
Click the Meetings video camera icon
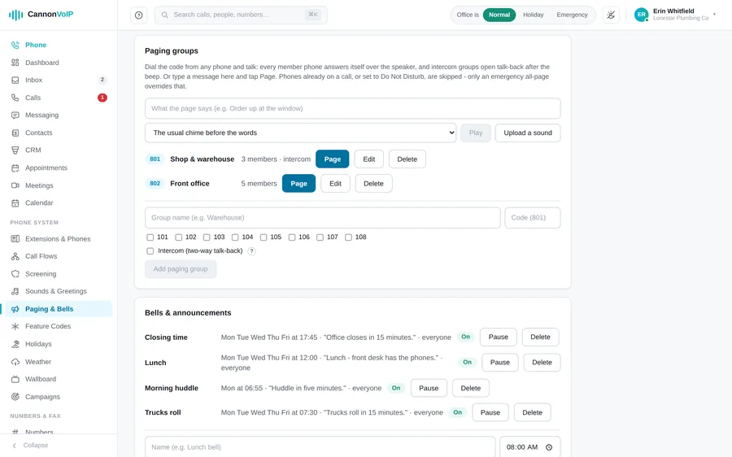[x=15, y=185]
